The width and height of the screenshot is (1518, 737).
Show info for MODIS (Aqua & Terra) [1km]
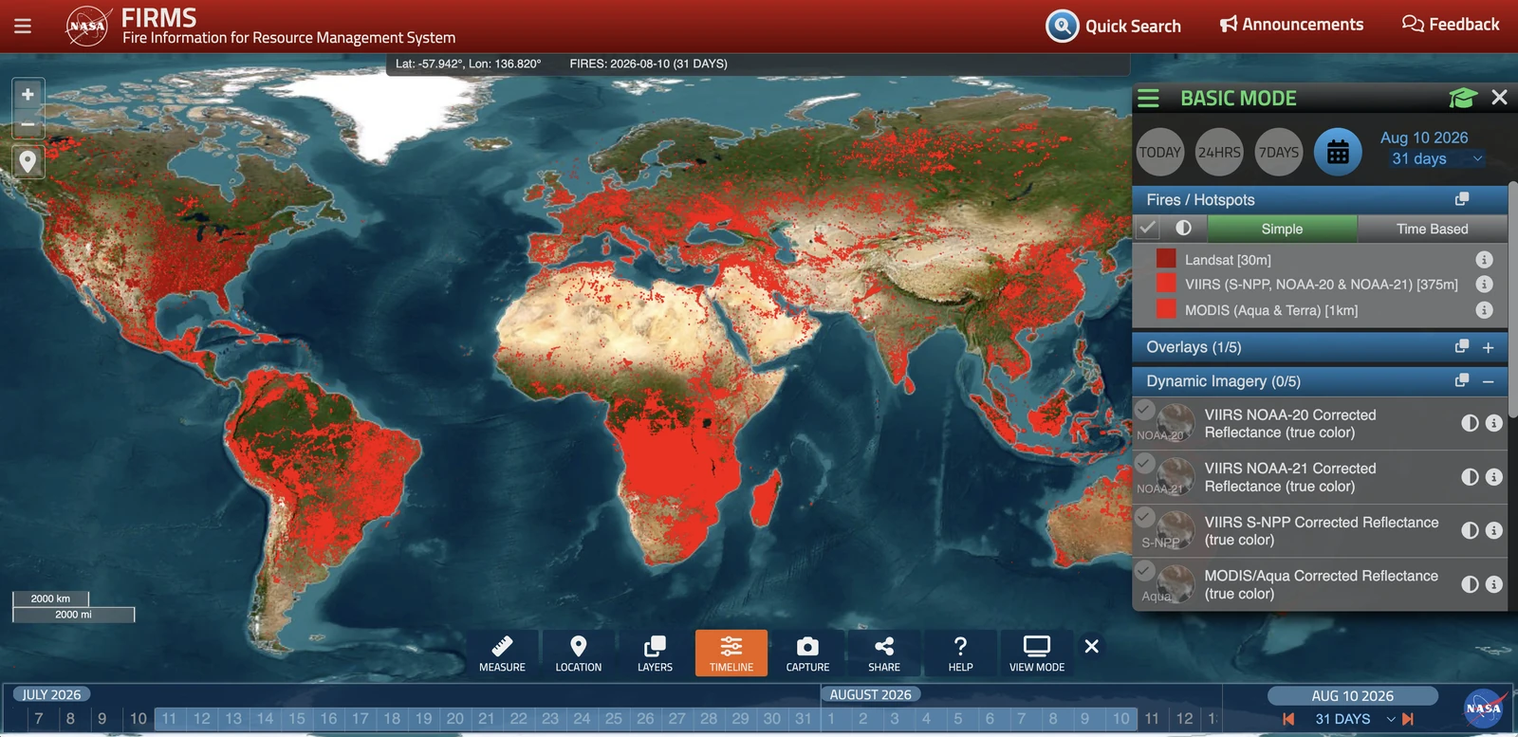[1485, 310]
